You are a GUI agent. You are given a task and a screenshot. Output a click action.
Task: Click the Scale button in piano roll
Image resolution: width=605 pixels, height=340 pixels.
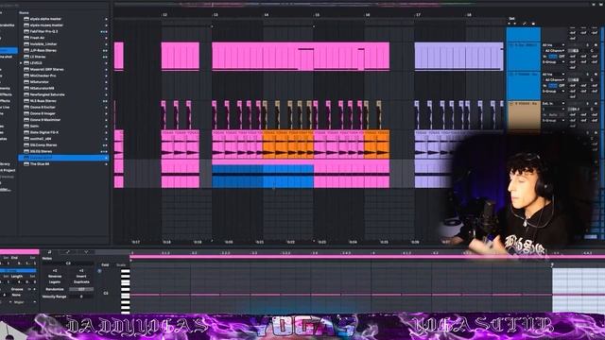tap(121, 265)
